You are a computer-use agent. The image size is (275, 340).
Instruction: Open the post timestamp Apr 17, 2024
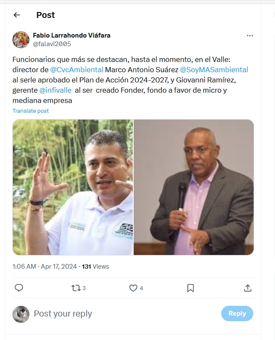click(45, 266)
